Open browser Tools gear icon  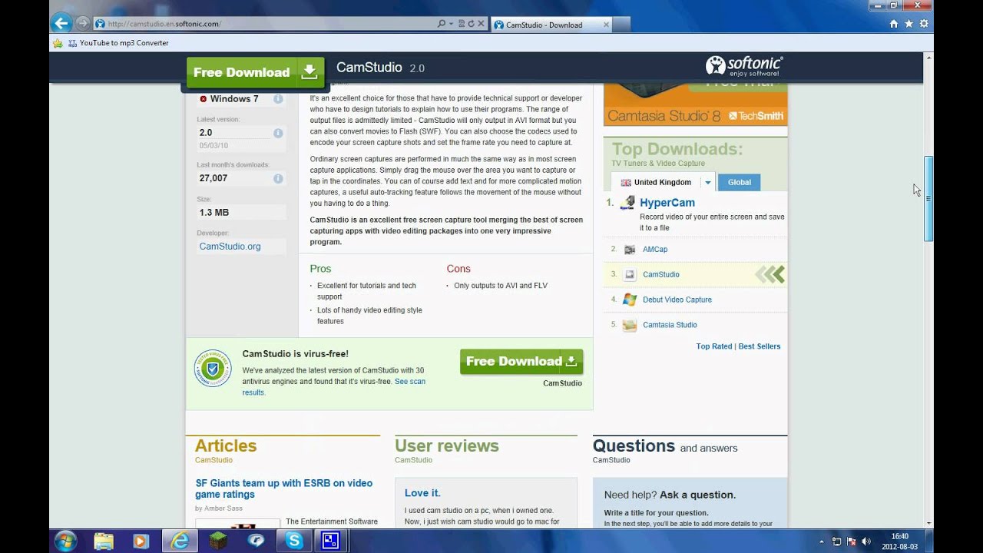924,24
